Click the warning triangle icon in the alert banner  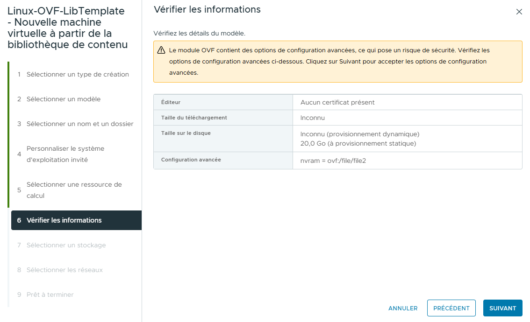point(162,50)
